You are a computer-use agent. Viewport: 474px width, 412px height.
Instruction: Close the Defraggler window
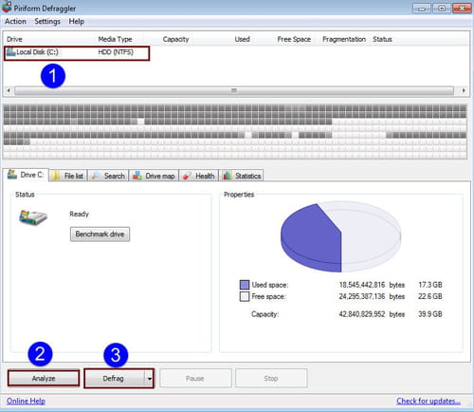coord(462,9)
